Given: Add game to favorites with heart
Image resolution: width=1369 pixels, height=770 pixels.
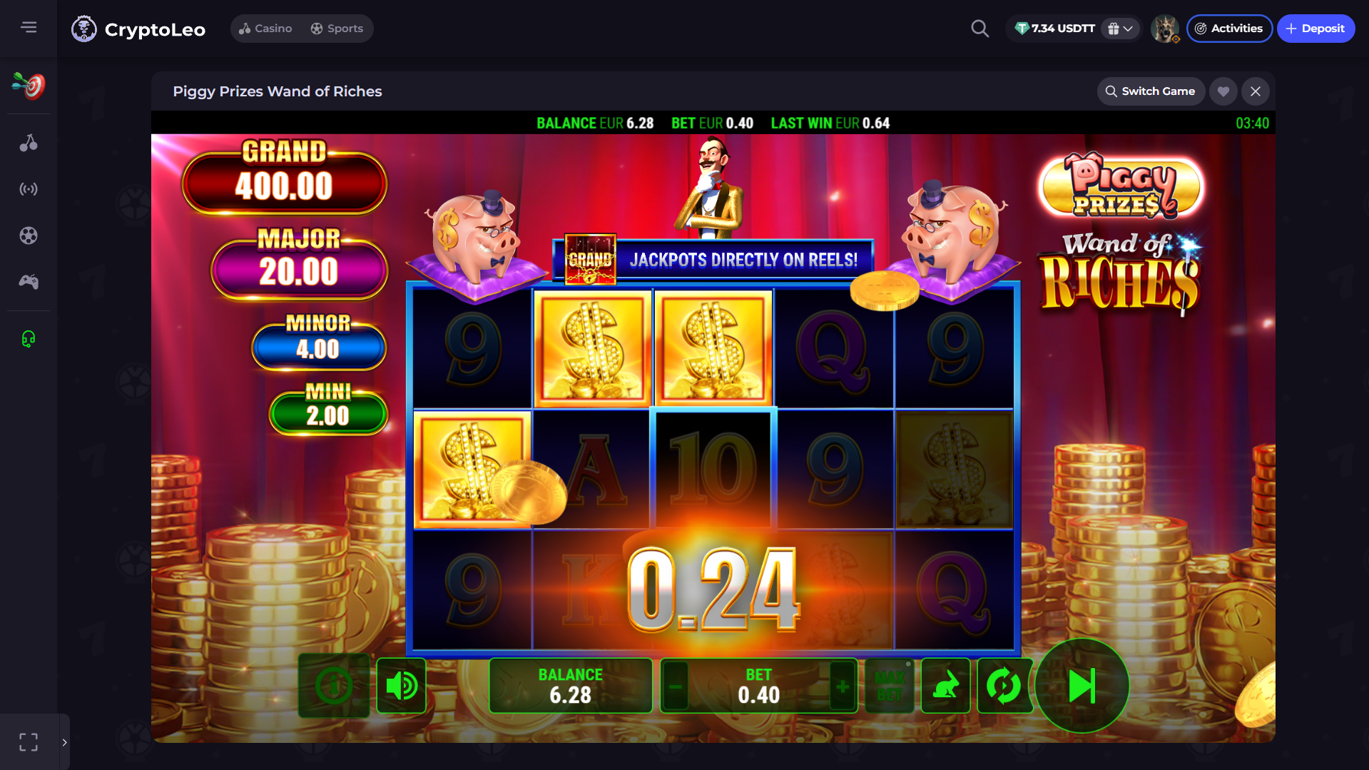Looking at the screenshot, I should pos(1223,91).
